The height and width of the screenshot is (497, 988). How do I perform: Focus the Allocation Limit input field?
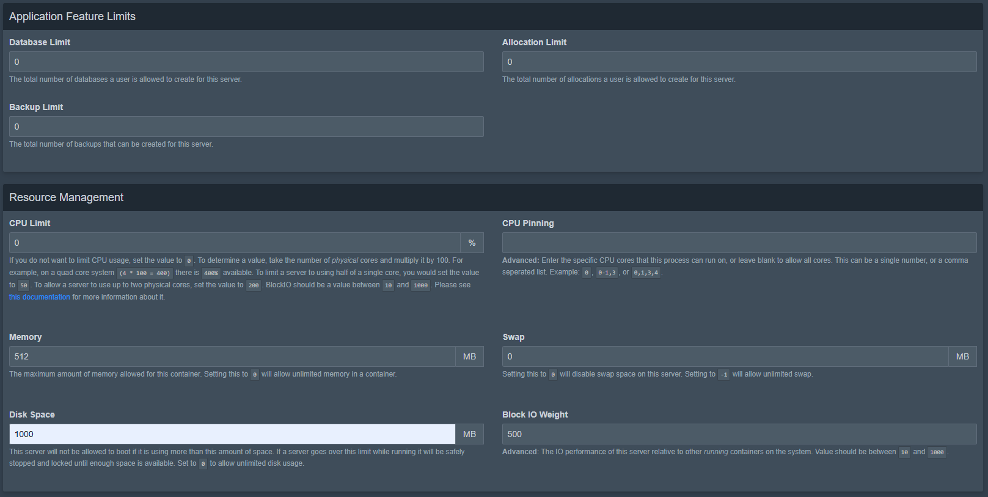[739, 62]
